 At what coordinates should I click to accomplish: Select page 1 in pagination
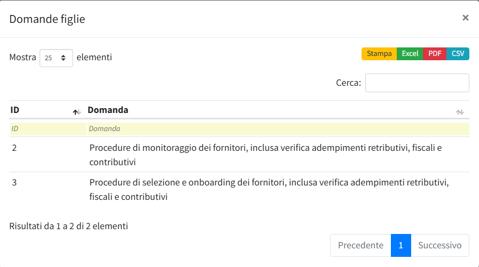coord(401,245)
